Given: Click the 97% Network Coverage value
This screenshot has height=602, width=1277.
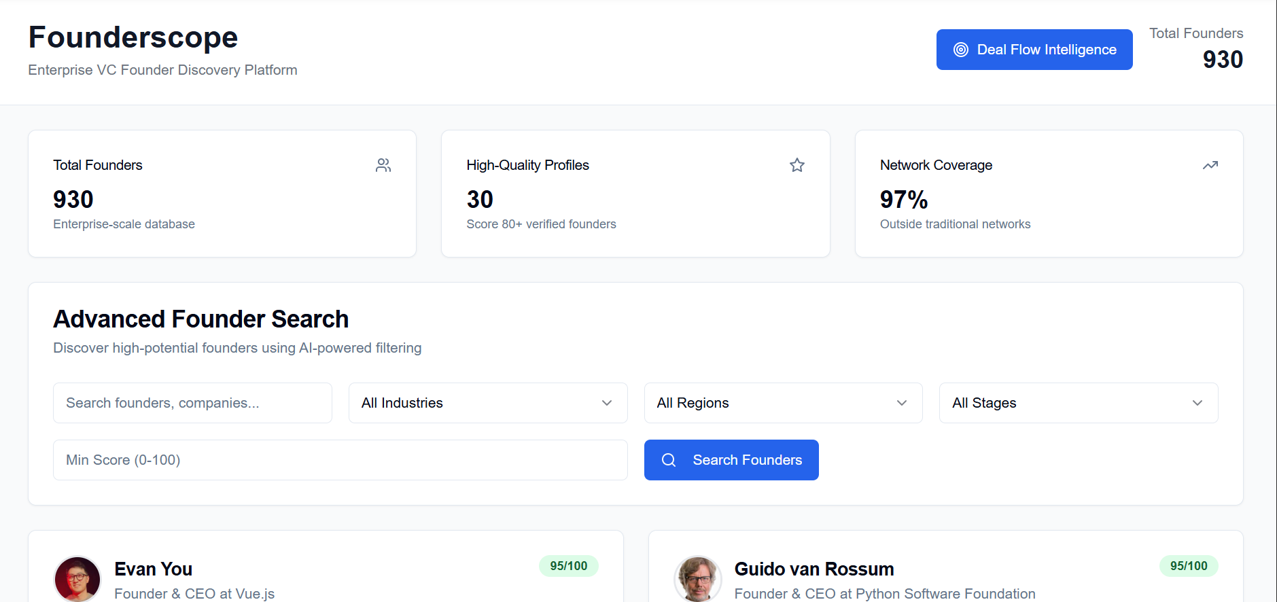Looking at the screenshot, I should (903, 199).
